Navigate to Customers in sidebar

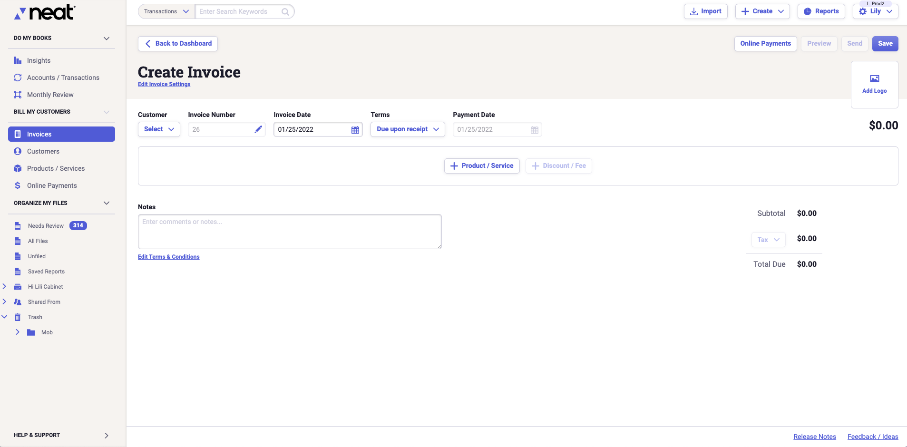coord(43,151)
